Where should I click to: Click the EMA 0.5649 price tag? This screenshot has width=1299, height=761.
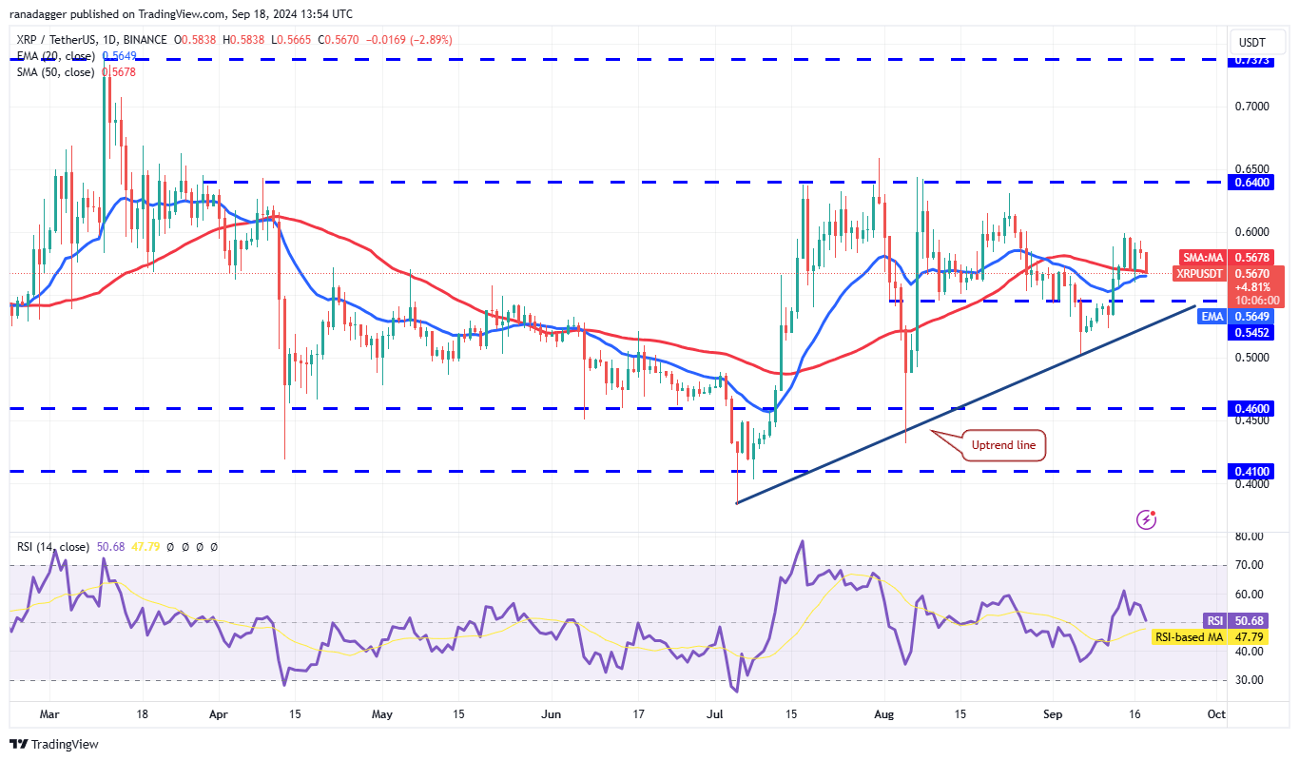1235,316
